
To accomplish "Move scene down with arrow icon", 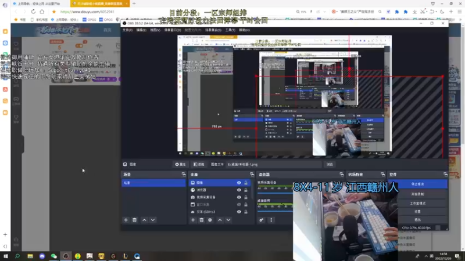I will coord(153,220).
